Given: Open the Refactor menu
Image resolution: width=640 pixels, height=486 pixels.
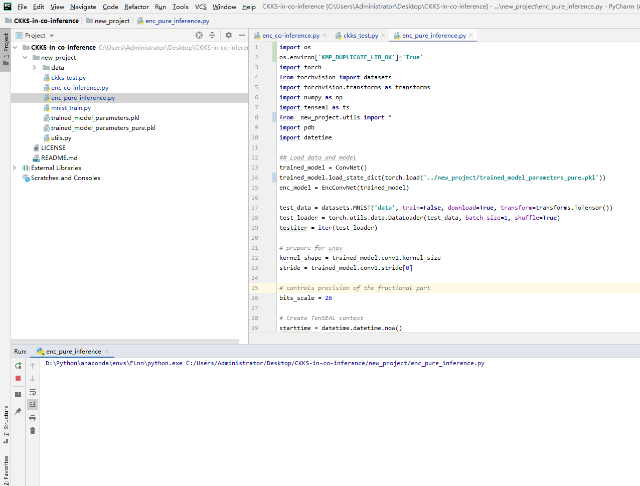Looking at the screenshot, I should pos(136,7).
